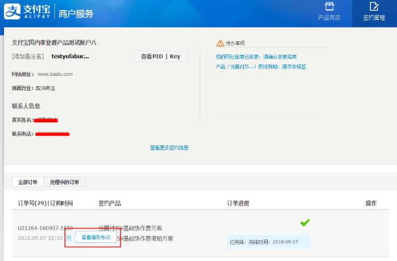397x261 pixels.
Task: Click the www.baidu.com website address
Action: click(55, 74)
